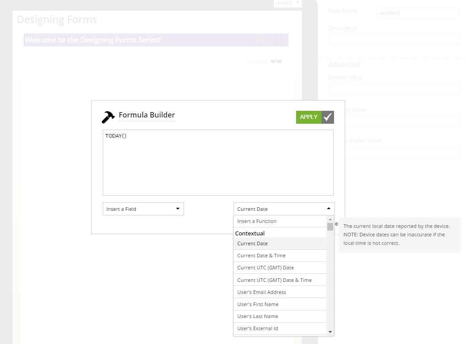Choose User's First Name function
The width and height of the screenshot is (468, 344).
tap(280, 304)
